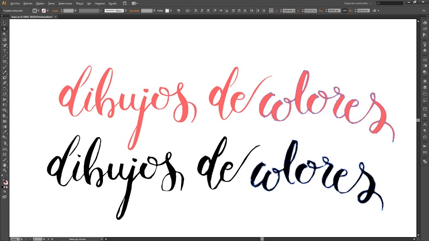Viewport: 429px width, 241px height.
Task: Select the Rotate tool
Action: pos(4,89)
